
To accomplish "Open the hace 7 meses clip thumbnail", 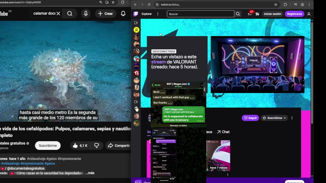I will click(x=218, y=156).
